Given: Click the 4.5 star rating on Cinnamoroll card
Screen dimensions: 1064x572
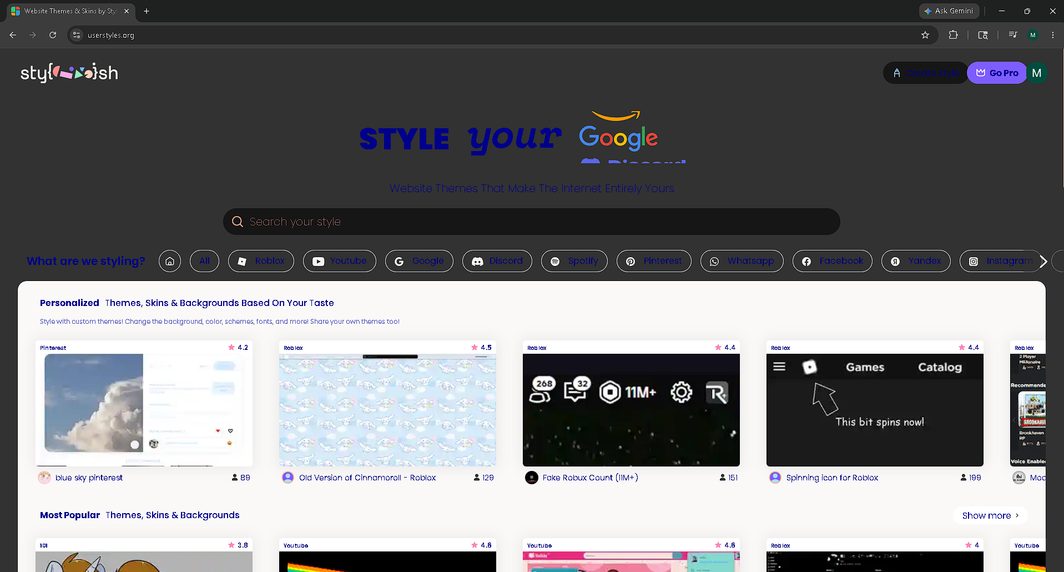Looking at the screenshot, I should [481, 348].
